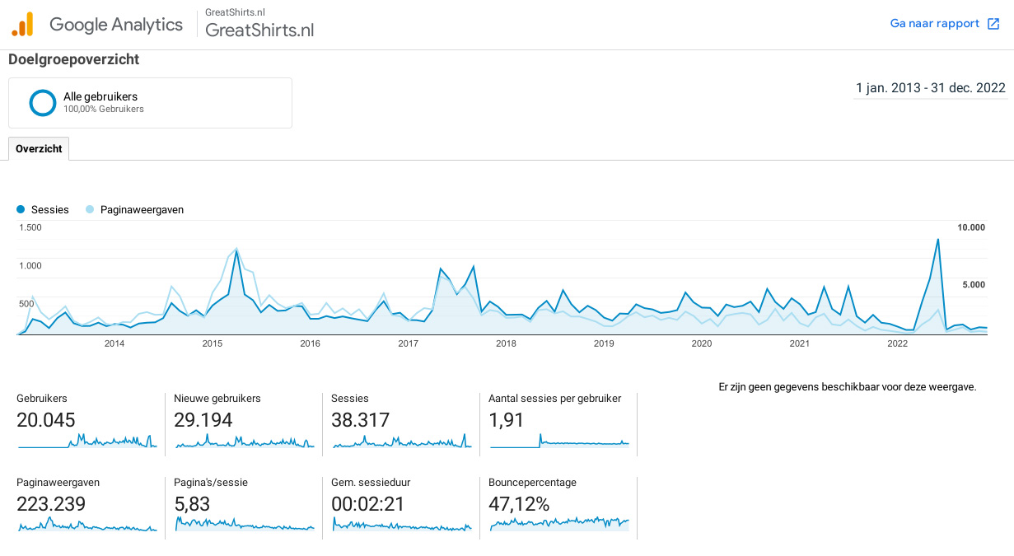Click the 2016 label on the chart axis
Viewport: 1014px width, 556px height.
tap(310, 343)
